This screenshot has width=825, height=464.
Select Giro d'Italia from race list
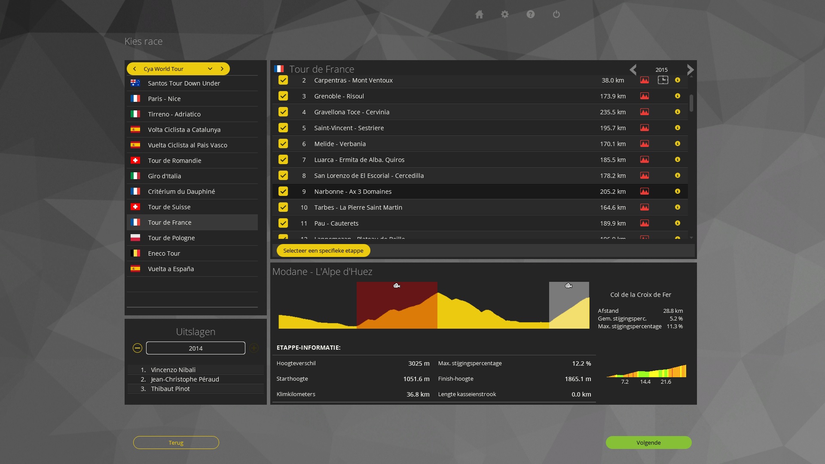[165, 176]
